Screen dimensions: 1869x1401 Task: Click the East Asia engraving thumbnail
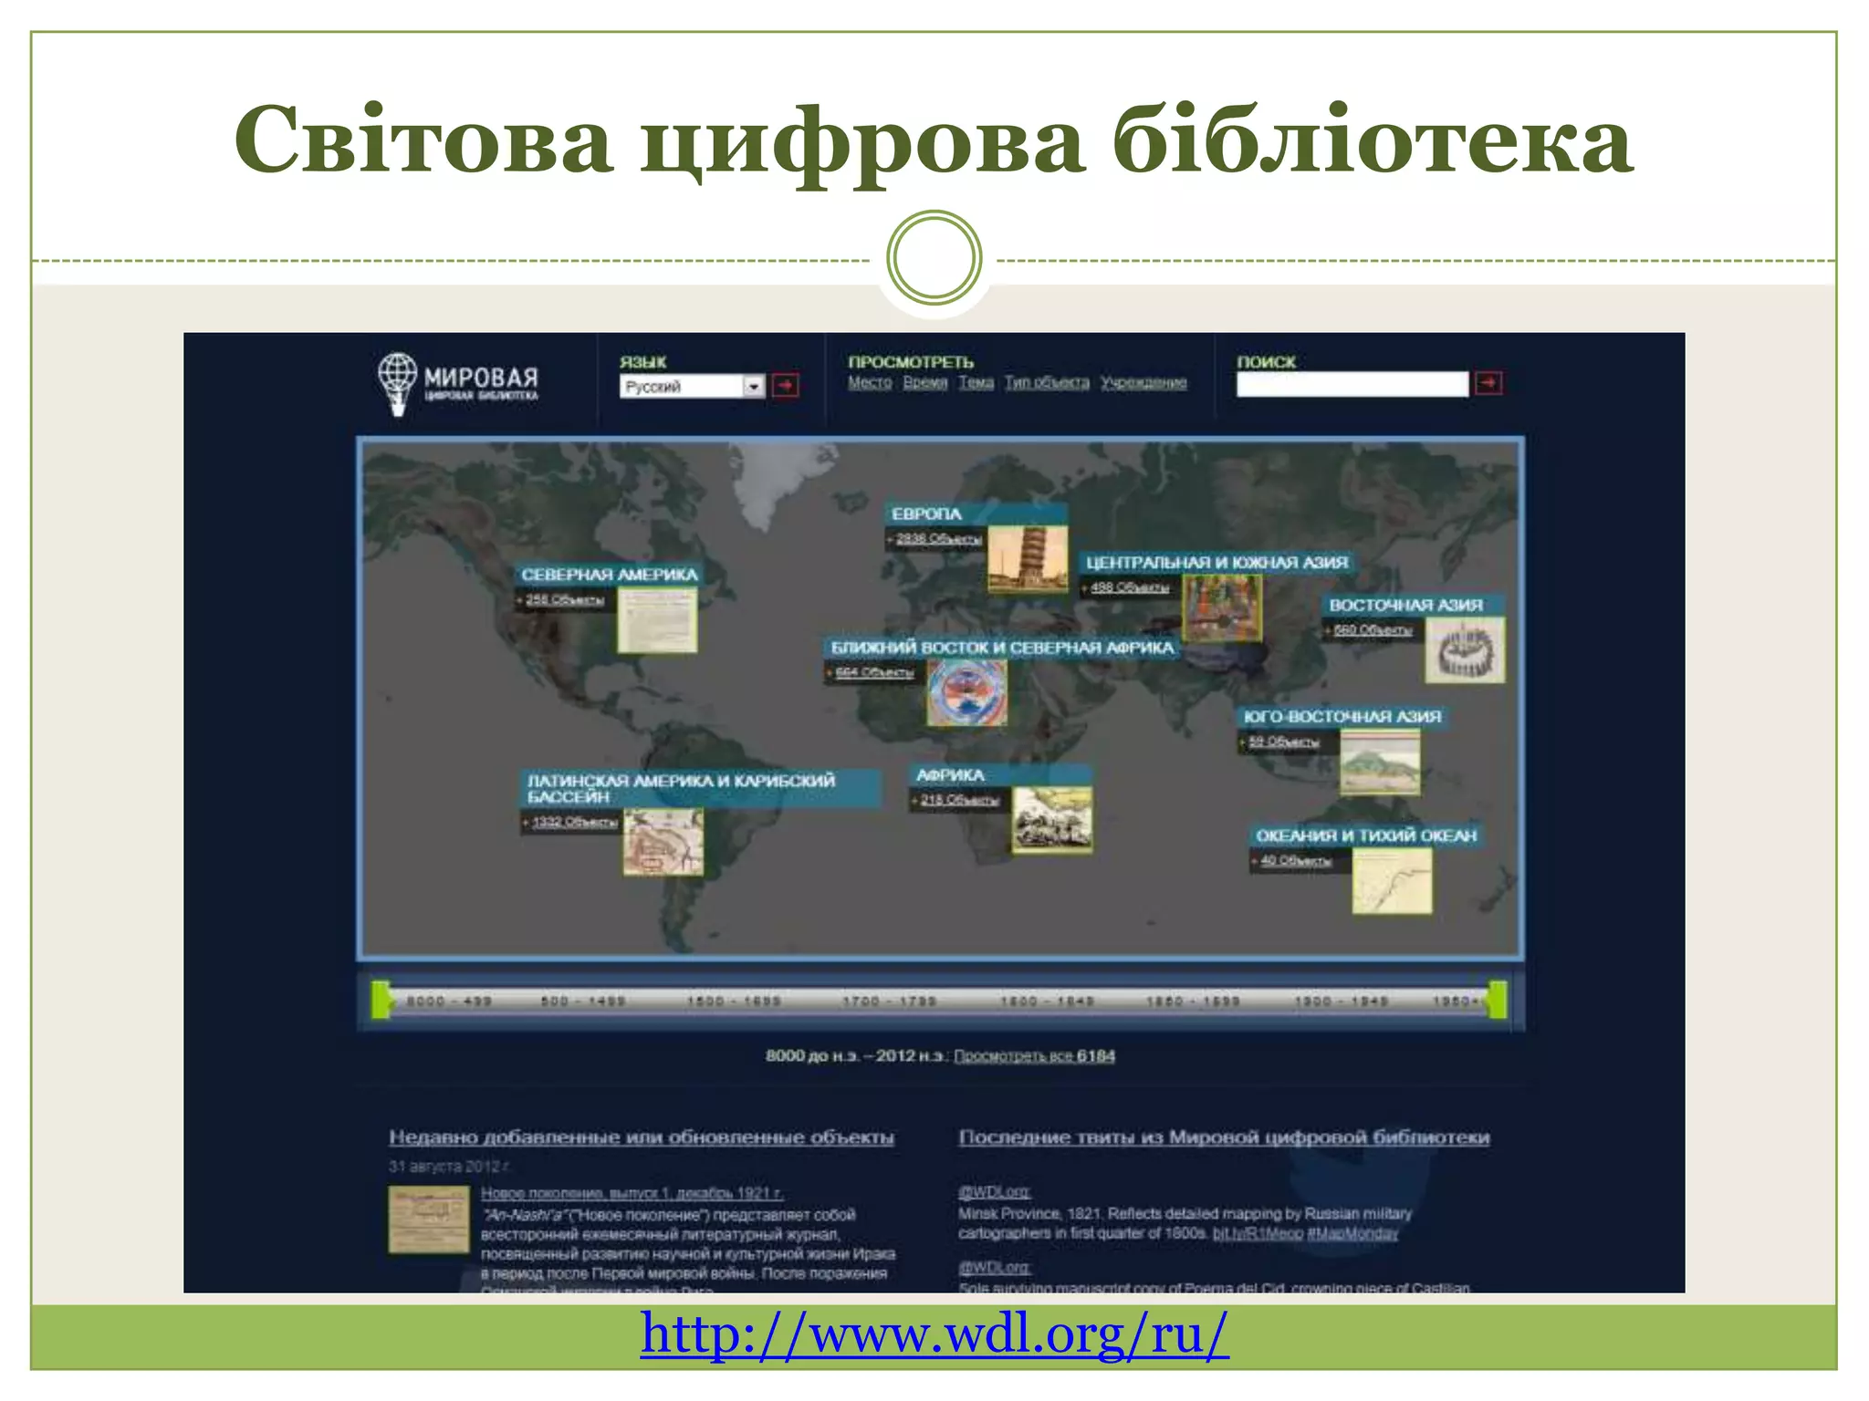click(1465, 650)
